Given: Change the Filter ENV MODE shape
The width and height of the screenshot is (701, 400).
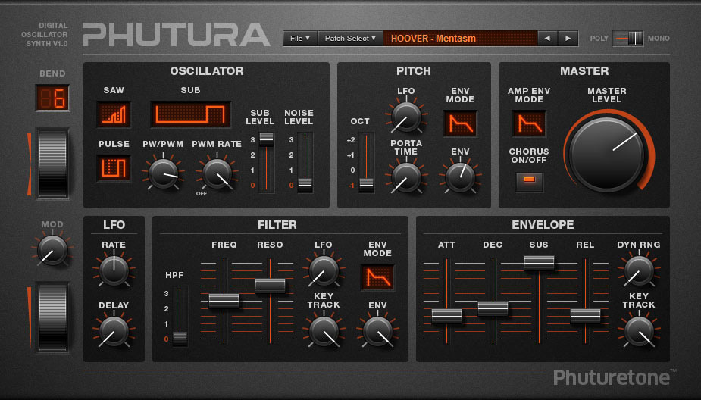Looking at the screenshot, I should point(377,277).
